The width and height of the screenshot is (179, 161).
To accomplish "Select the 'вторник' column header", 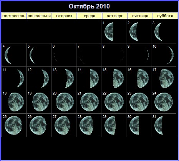I will [x=64, y=16].
